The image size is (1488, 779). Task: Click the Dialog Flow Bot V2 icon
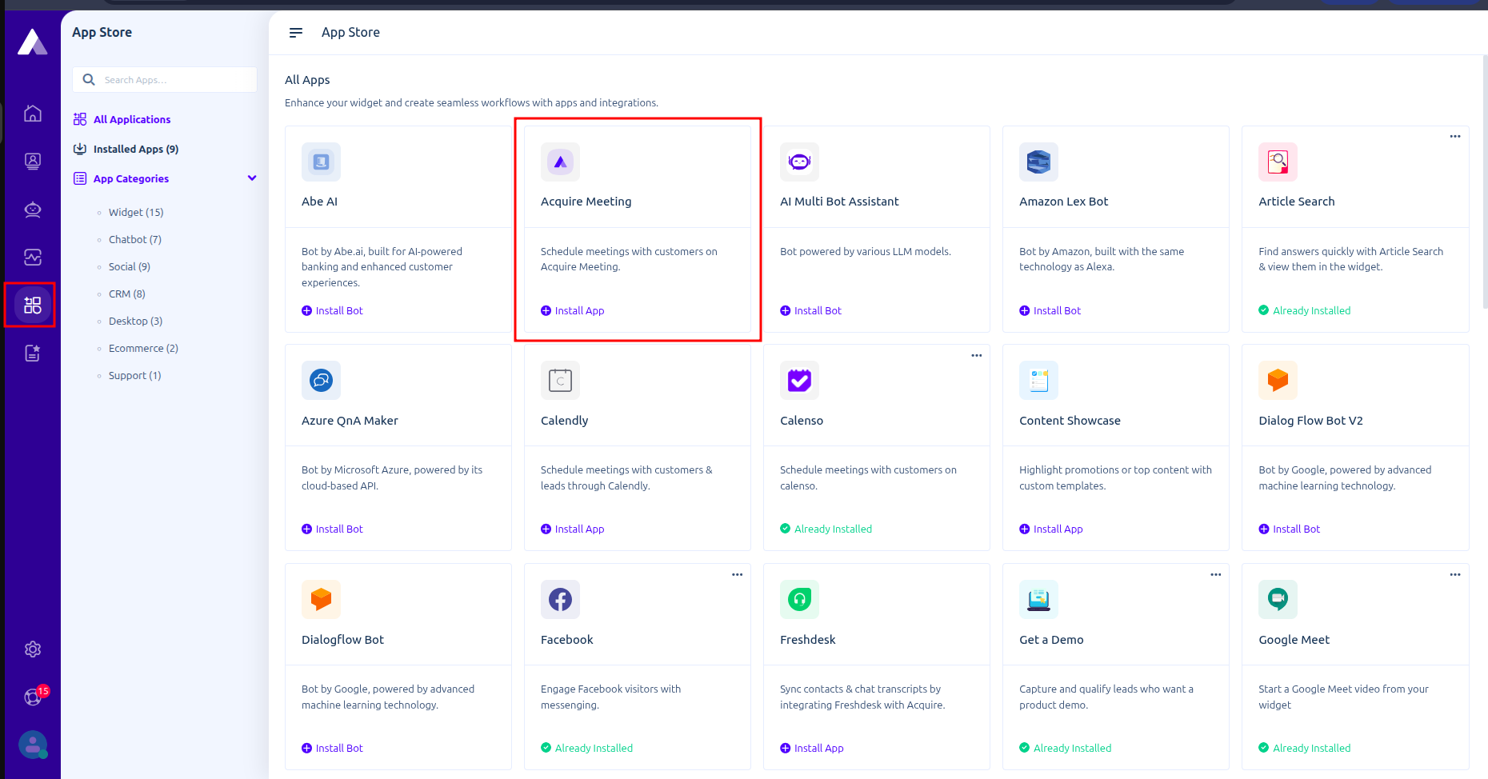(x=1278, y=381)
